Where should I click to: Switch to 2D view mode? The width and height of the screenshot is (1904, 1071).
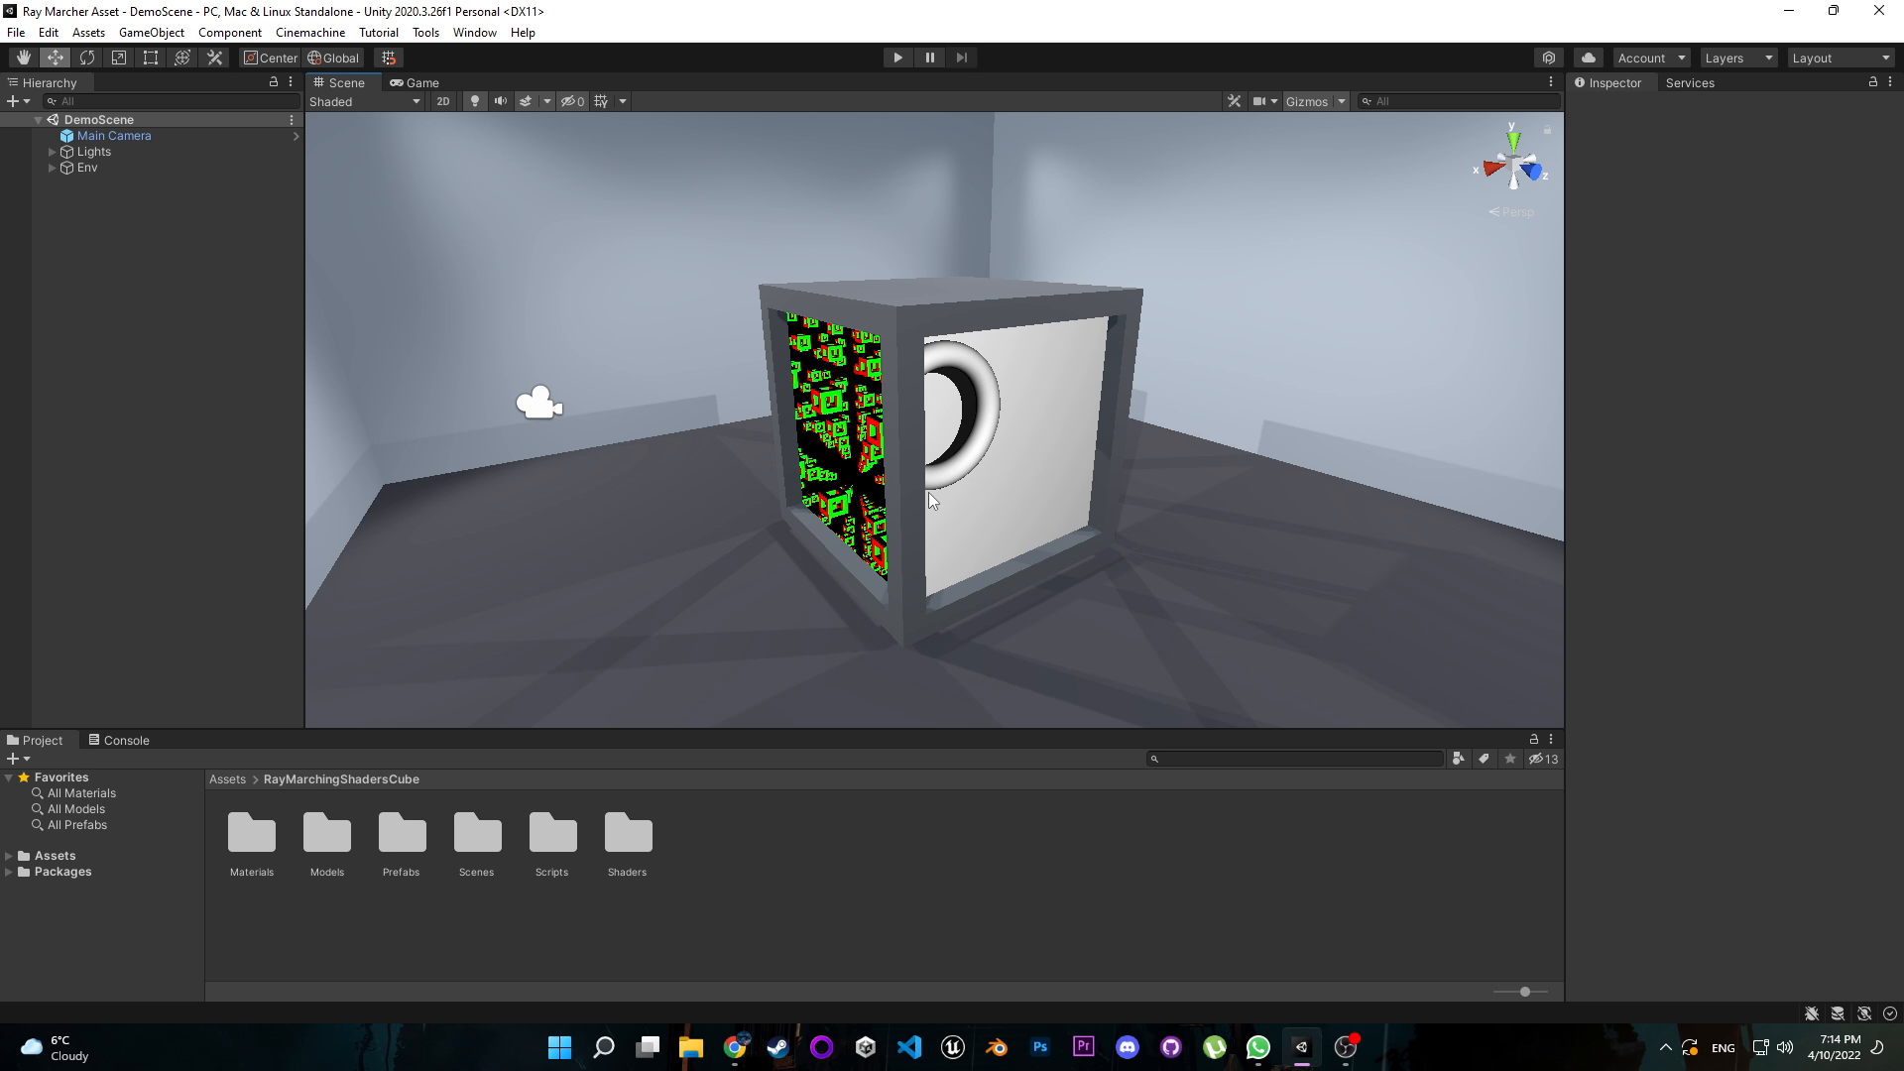(x=443, y=101)
